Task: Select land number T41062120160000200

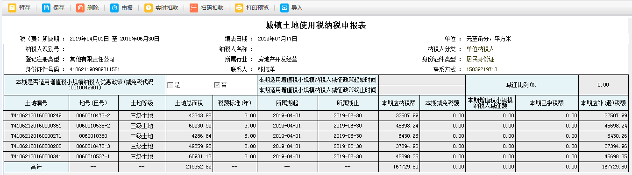Action: click(36, 146)
